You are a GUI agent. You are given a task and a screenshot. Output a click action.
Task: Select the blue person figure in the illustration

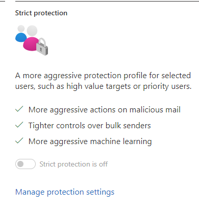coord(21,37)
